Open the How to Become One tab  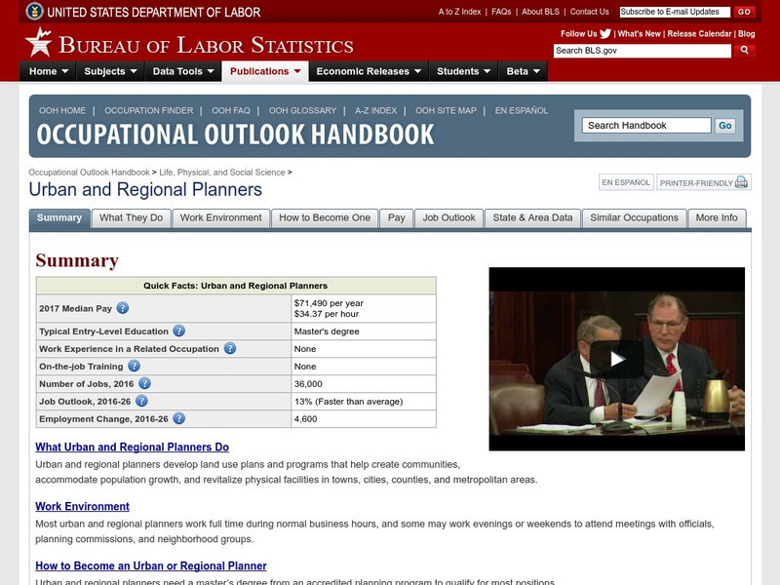[325, 217]
